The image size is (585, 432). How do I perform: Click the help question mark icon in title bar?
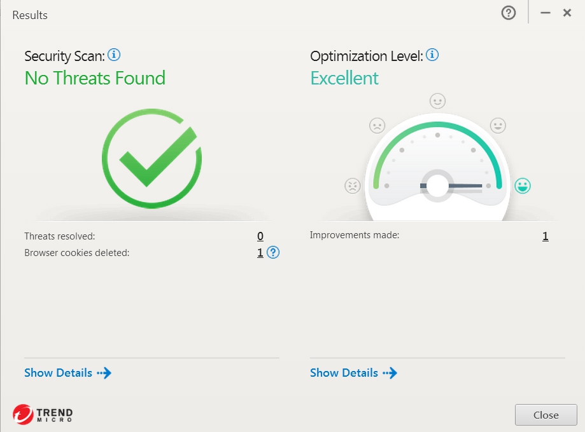[x=509, y=13]
